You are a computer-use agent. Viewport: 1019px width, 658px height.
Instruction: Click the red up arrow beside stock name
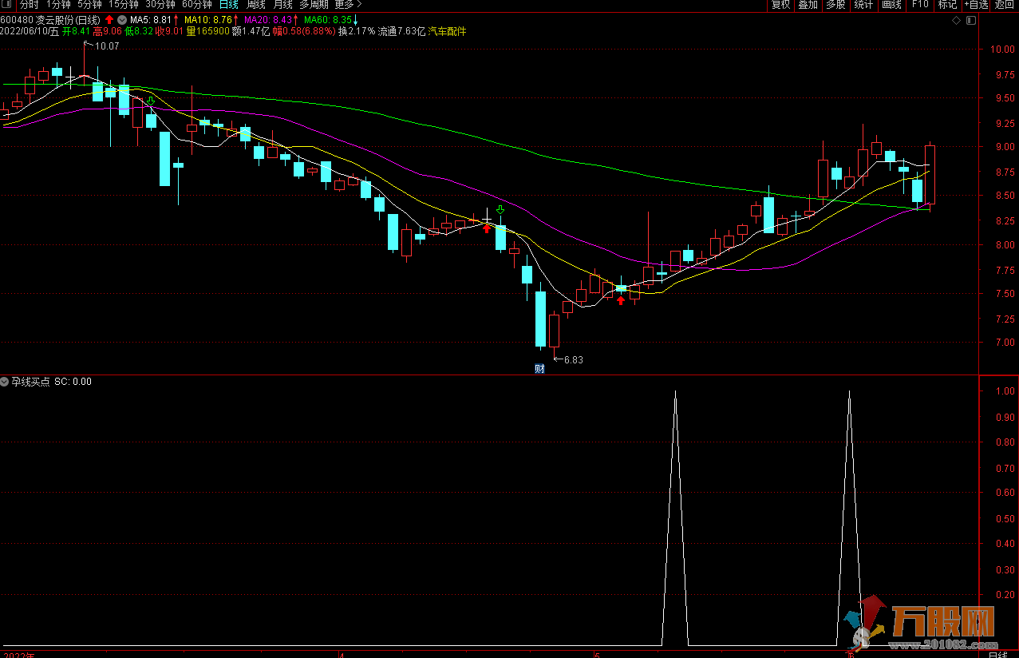click(109, 19)
